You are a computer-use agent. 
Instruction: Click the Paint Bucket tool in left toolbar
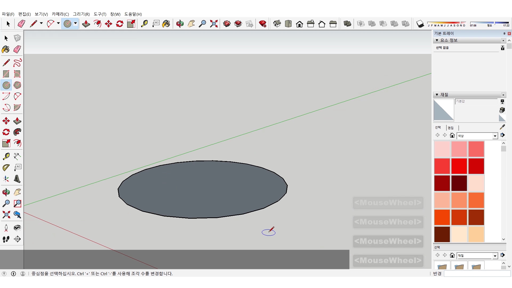pyautogui.click(x=6, y=49)
